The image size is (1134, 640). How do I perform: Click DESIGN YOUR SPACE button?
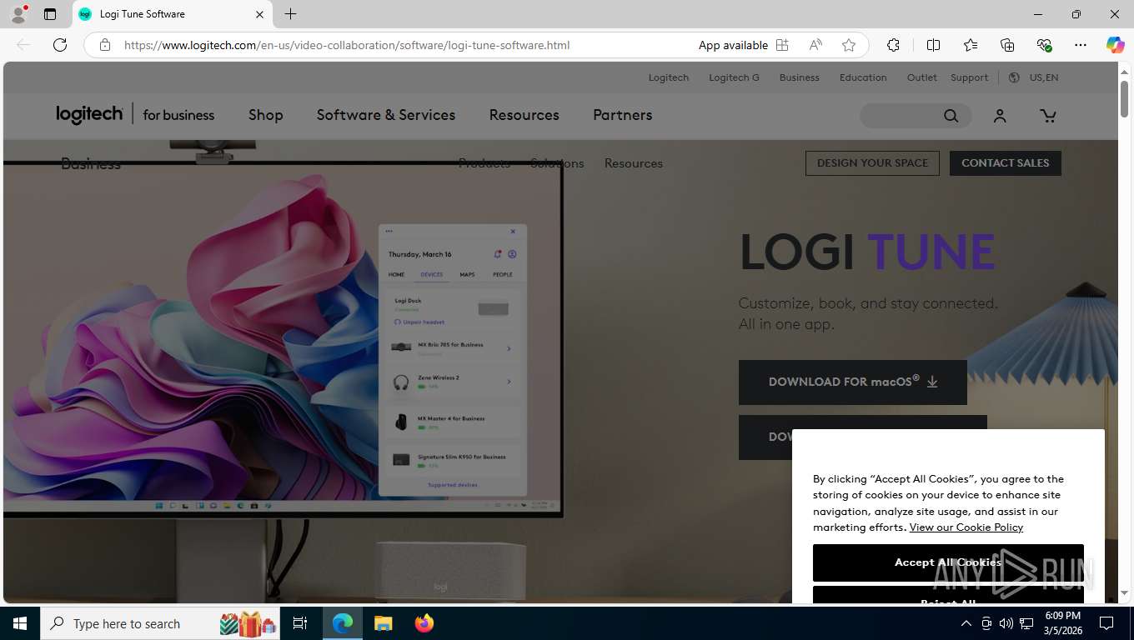pos(872,163)
